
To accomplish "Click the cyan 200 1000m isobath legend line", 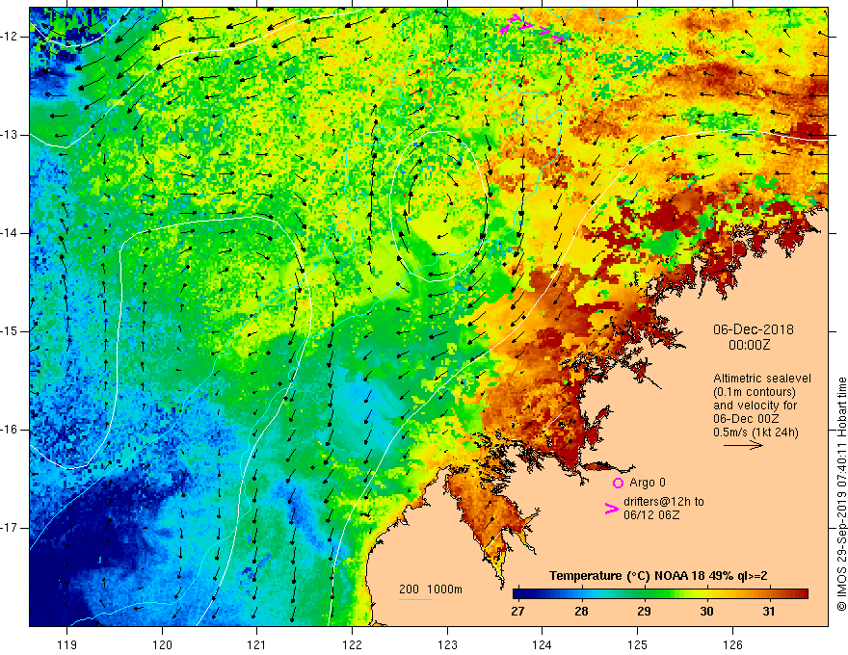I will coord(415,599).
